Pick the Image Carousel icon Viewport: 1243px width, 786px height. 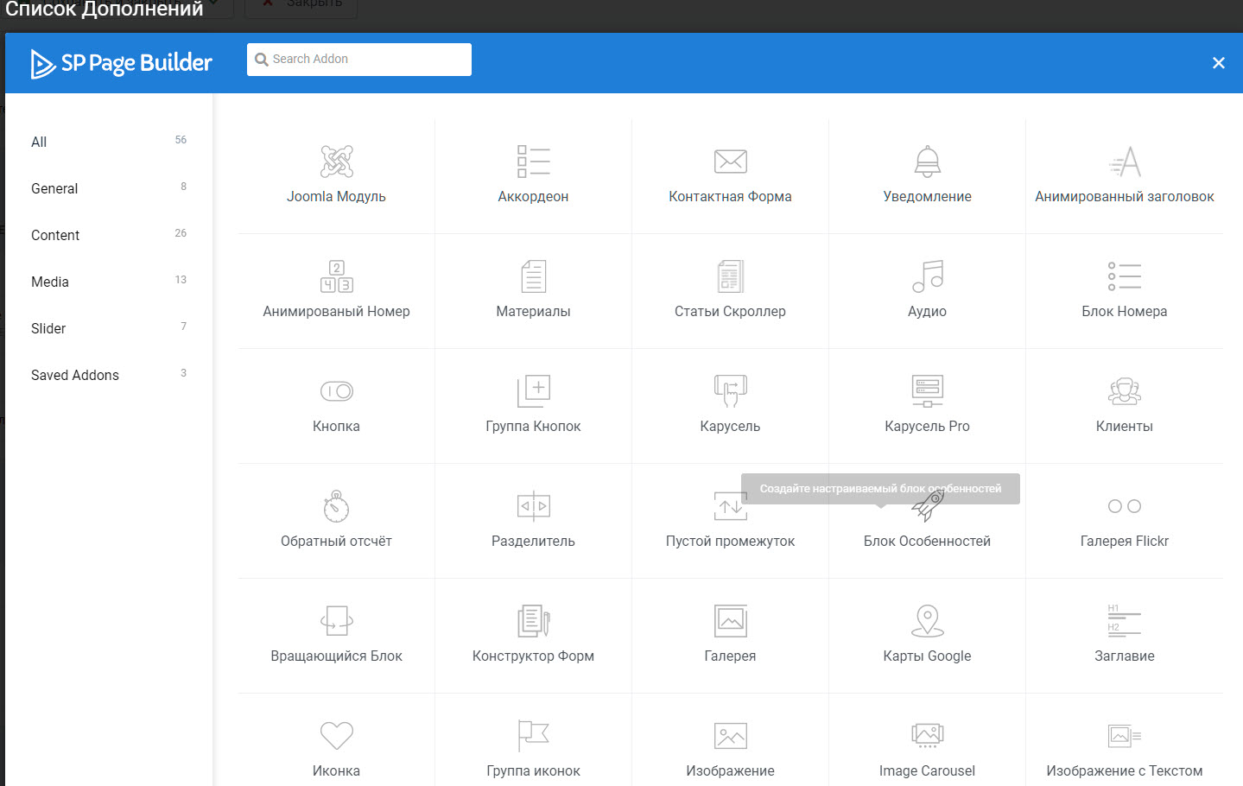click(x=927, y=735)
